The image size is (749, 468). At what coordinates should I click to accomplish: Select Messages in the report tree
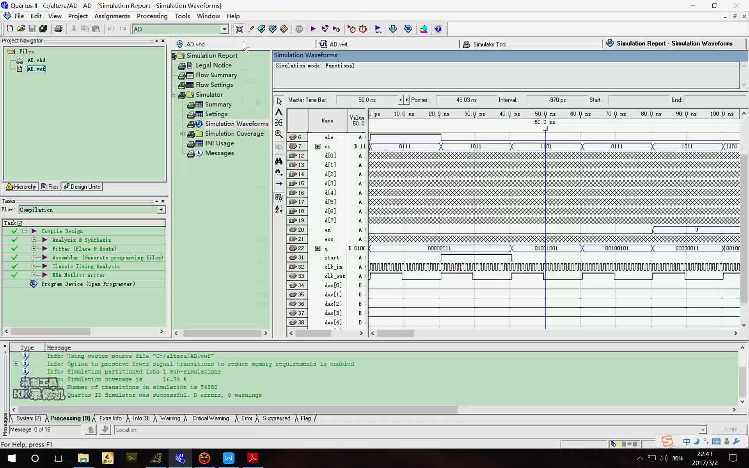(x=220, y=153)
